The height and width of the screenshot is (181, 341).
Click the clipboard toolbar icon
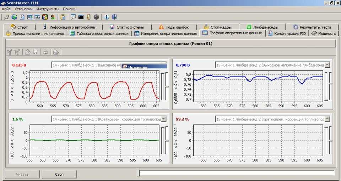tap(63, 17)
